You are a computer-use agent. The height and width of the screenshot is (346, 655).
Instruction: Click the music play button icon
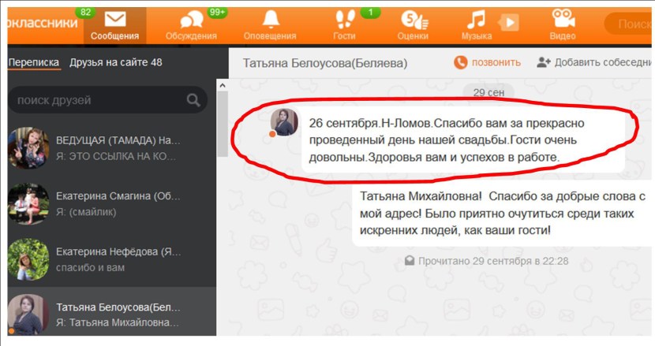pyautogui.click(x=509, y=22)
